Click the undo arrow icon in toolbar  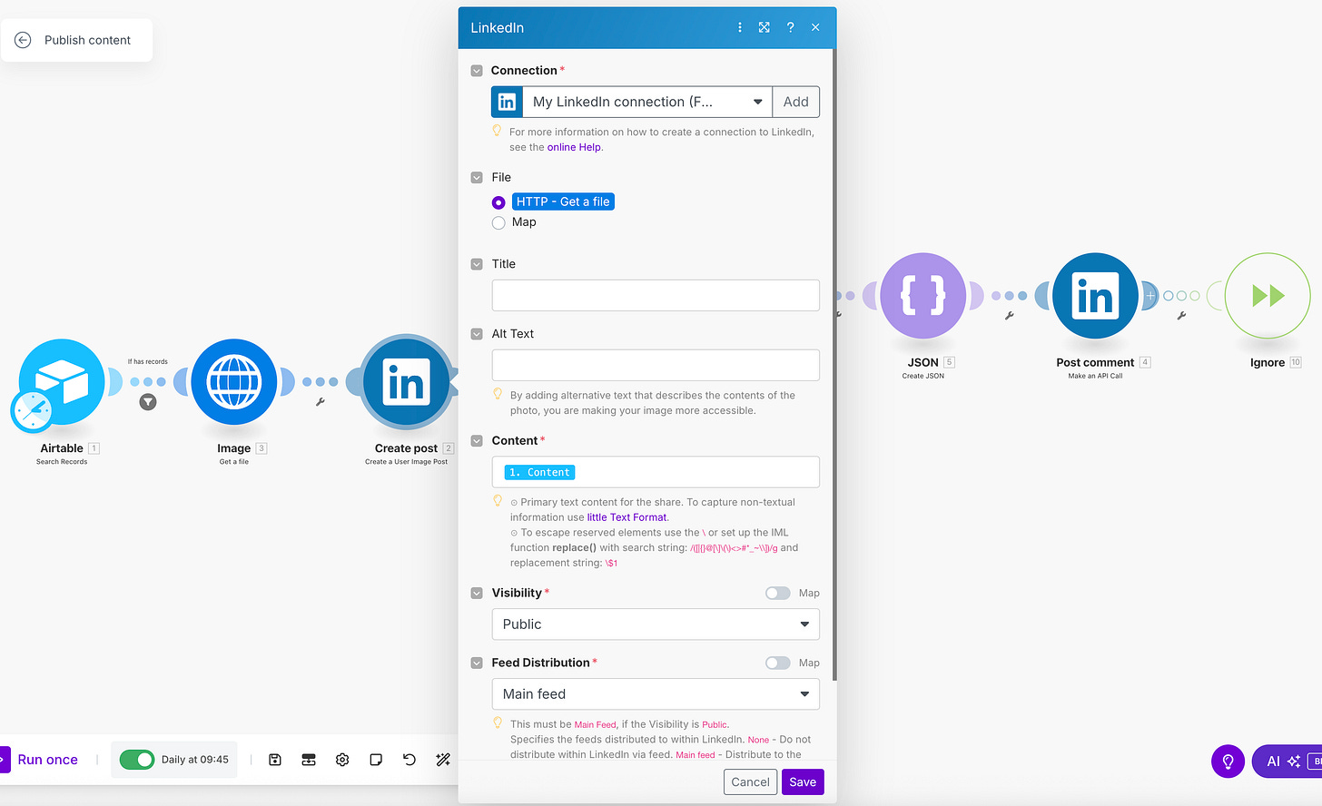[x=409, y=760]
